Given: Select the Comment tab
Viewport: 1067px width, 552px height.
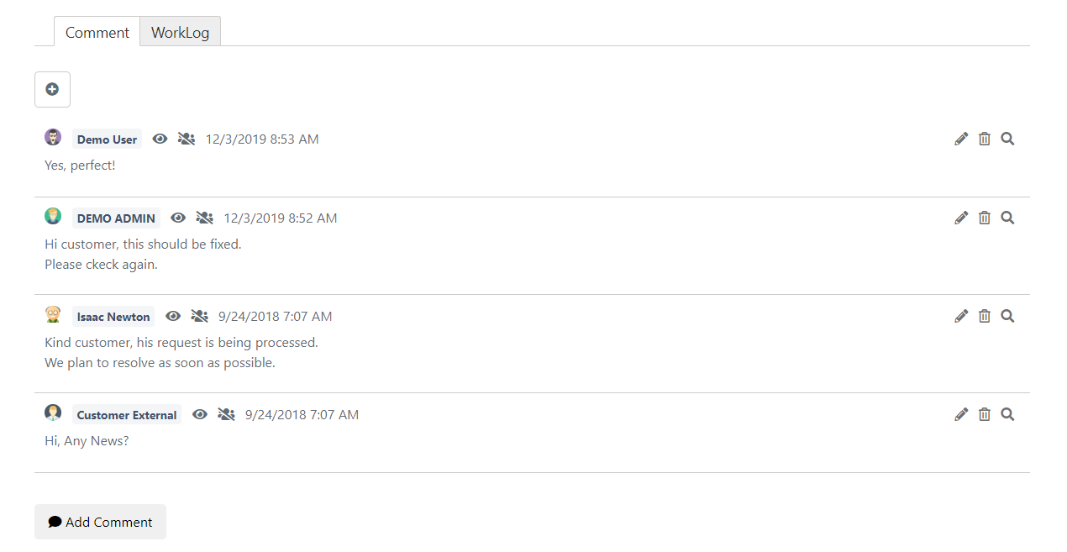Looking at the screenshot, I should point(97,33).
